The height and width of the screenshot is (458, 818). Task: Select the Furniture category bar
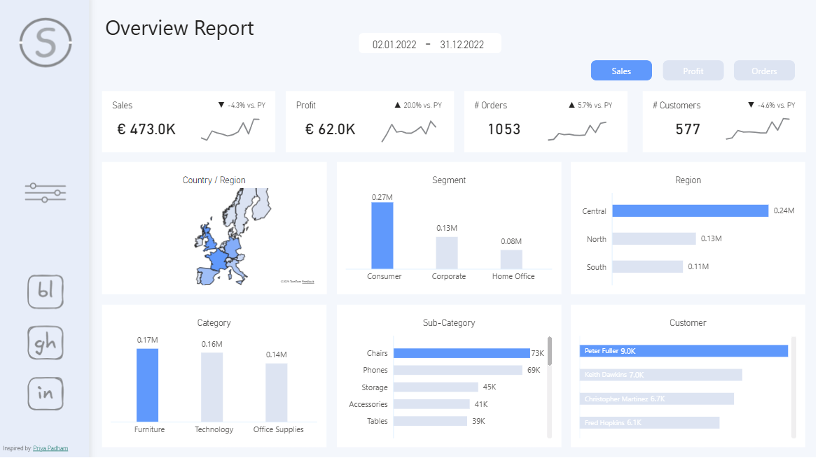148,385
